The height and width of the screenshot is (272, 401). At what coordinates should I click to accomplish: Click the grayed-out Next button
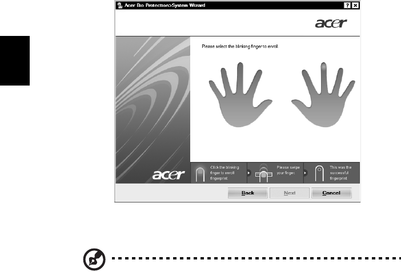(x=290, y=193)
